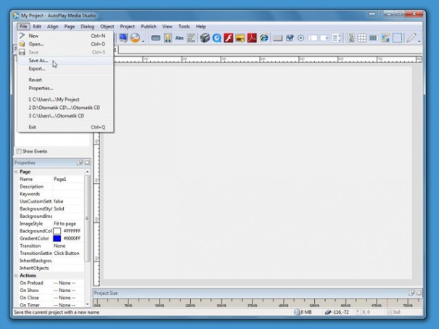Open the BackgroundStyle Solid value
The image size is (439, 329).
[x=67, y=208]
